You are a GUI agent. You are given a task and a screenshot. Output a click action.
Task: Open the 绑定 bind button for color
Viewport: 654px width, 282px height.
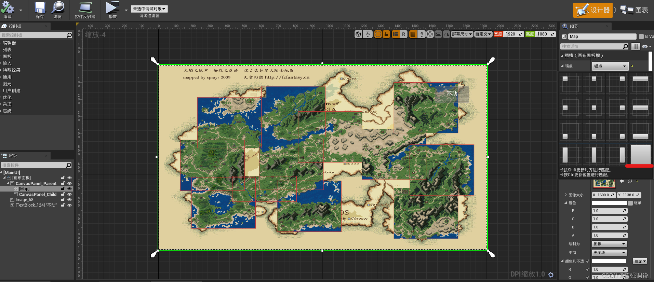640,262
